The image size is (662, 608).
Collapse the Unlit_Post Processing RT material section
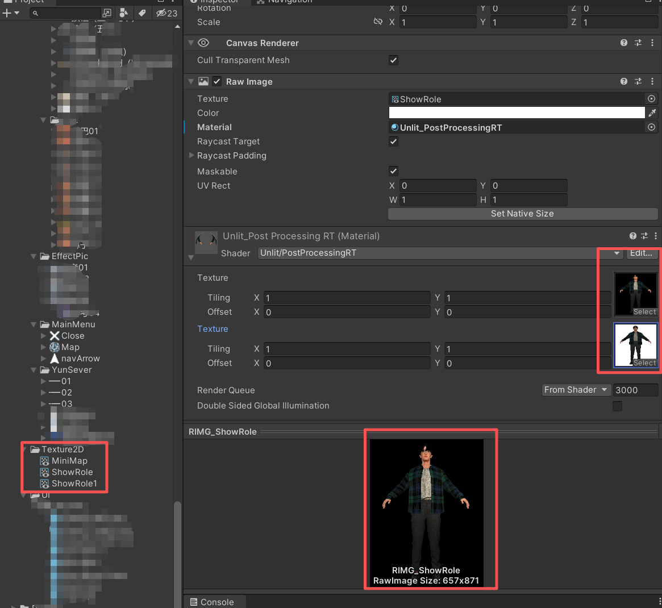[x=191, y=257]
